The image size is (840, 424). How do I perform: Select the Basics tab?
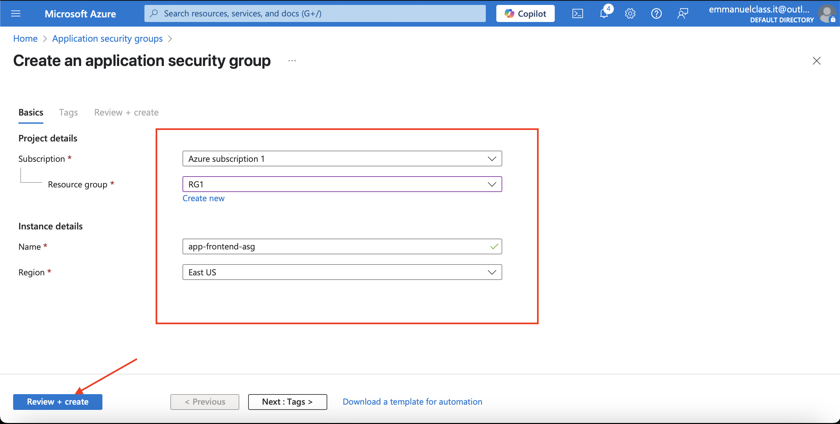click(x=31, y=113)
